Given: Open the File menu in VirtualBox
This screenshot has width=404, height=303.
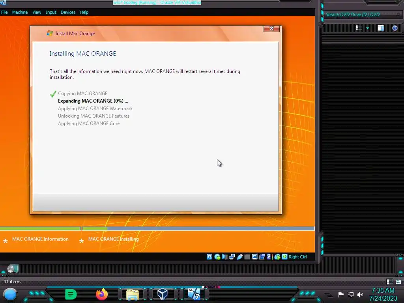Looking at the screenshot, I should (4, 12).
